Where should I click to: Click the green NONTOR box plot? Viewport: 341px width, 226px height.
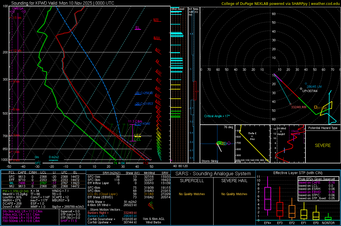tap(328, 218)
